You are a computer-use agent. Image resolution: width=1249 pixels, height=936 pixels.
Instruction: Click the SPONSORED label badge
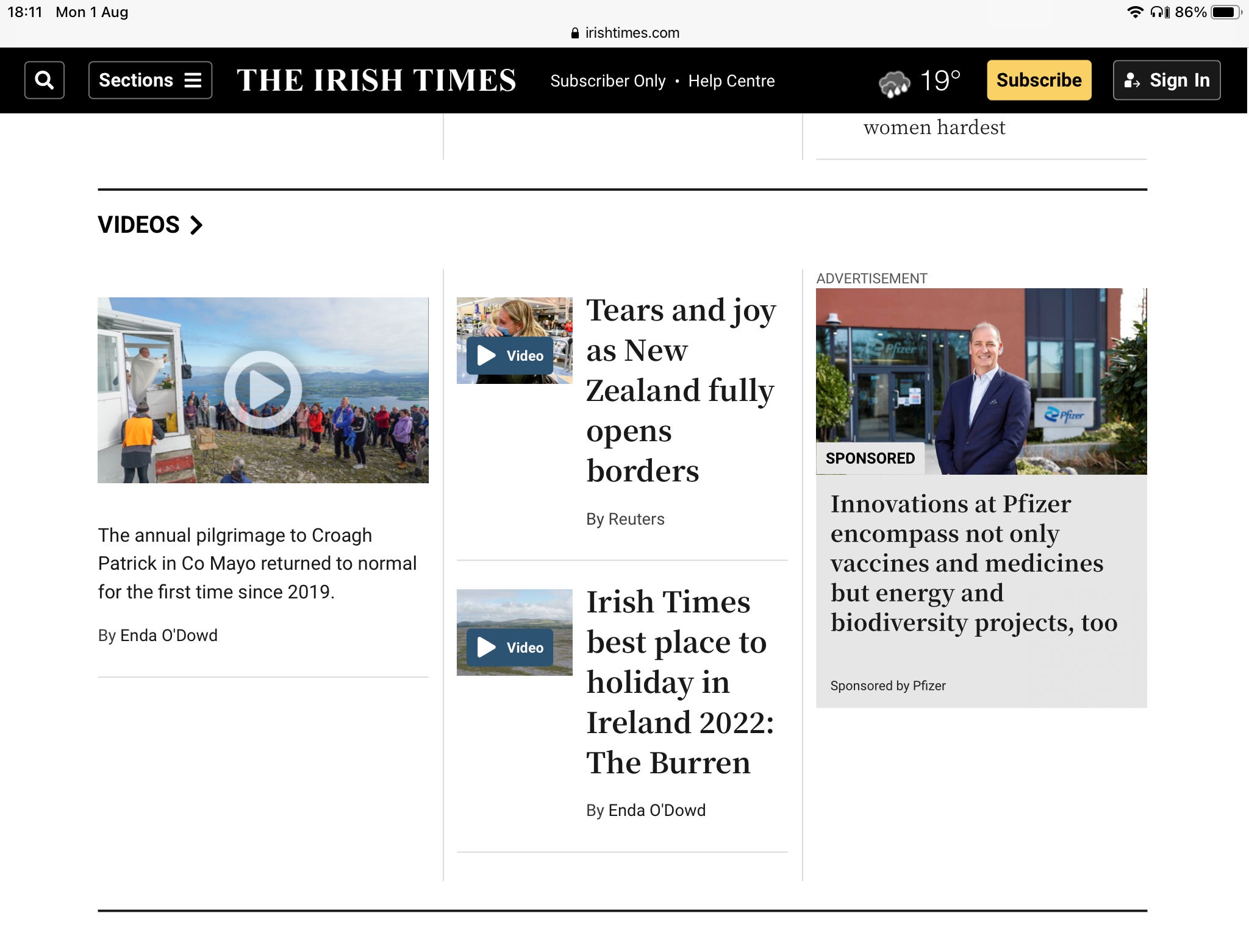click(x=870, y=458)
